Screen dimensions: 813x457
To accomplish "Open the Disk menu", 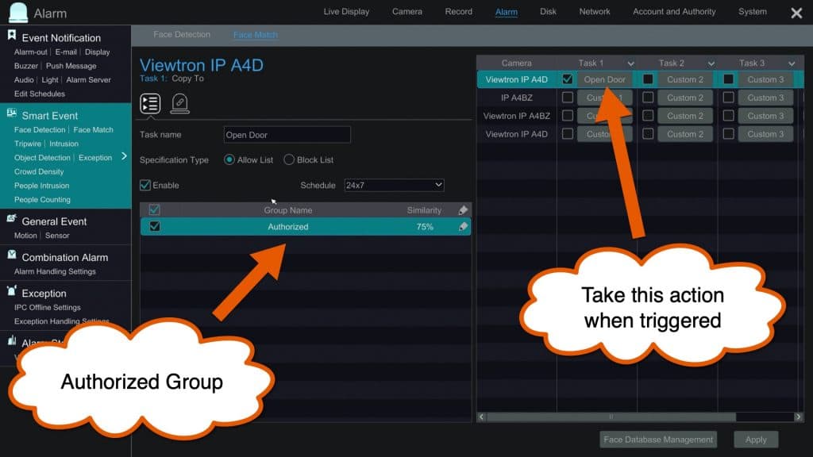I will pyautogui.click(x=548, y=11).
